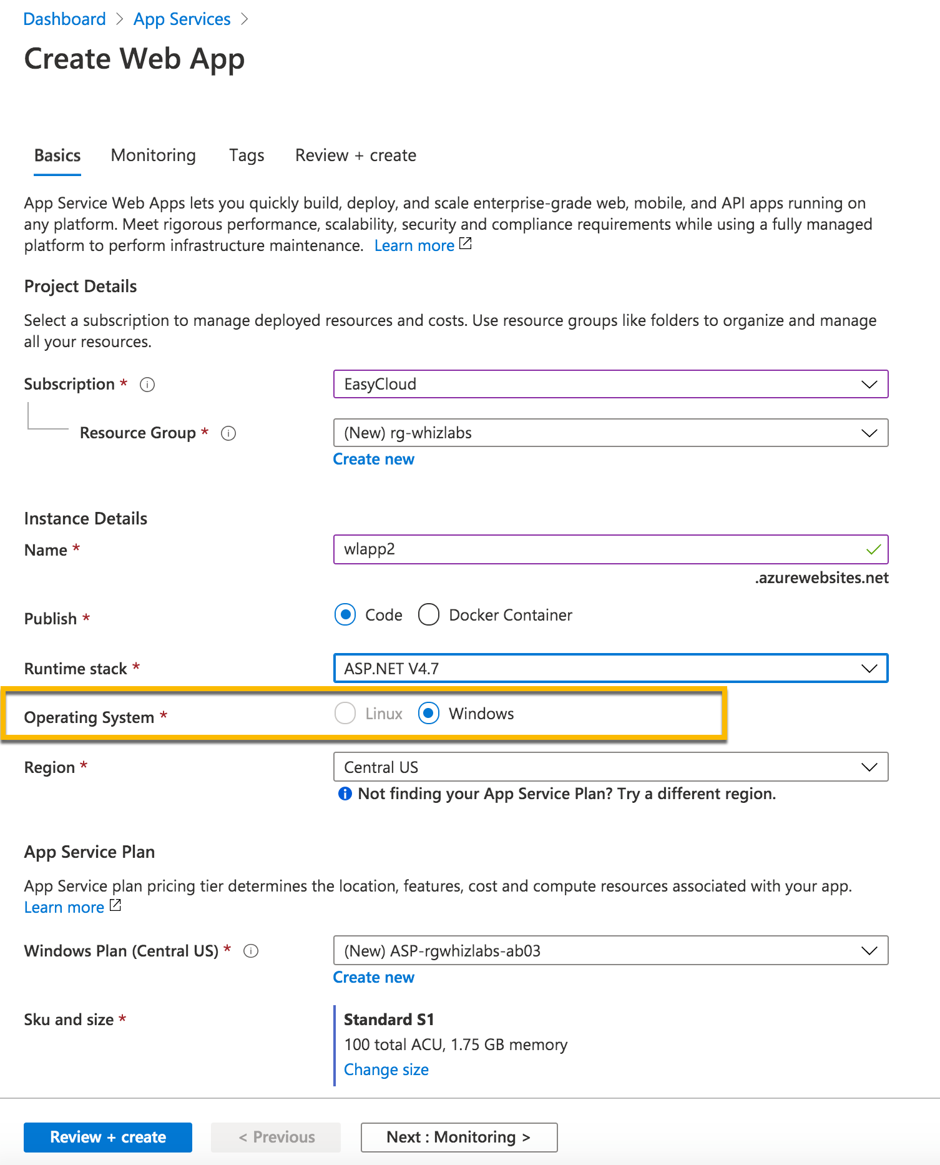The image size is (940, 1165).
Task: Go to the Review + create tab
Action: [356, 155]
